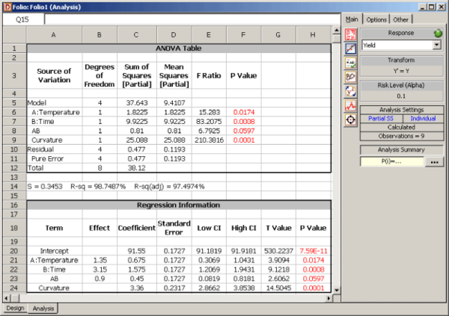Viewport: 449px width, 316px height.
Task: Click the Total sum of squares 38.12
Action: pyautogui.click(x=137, y=168)
